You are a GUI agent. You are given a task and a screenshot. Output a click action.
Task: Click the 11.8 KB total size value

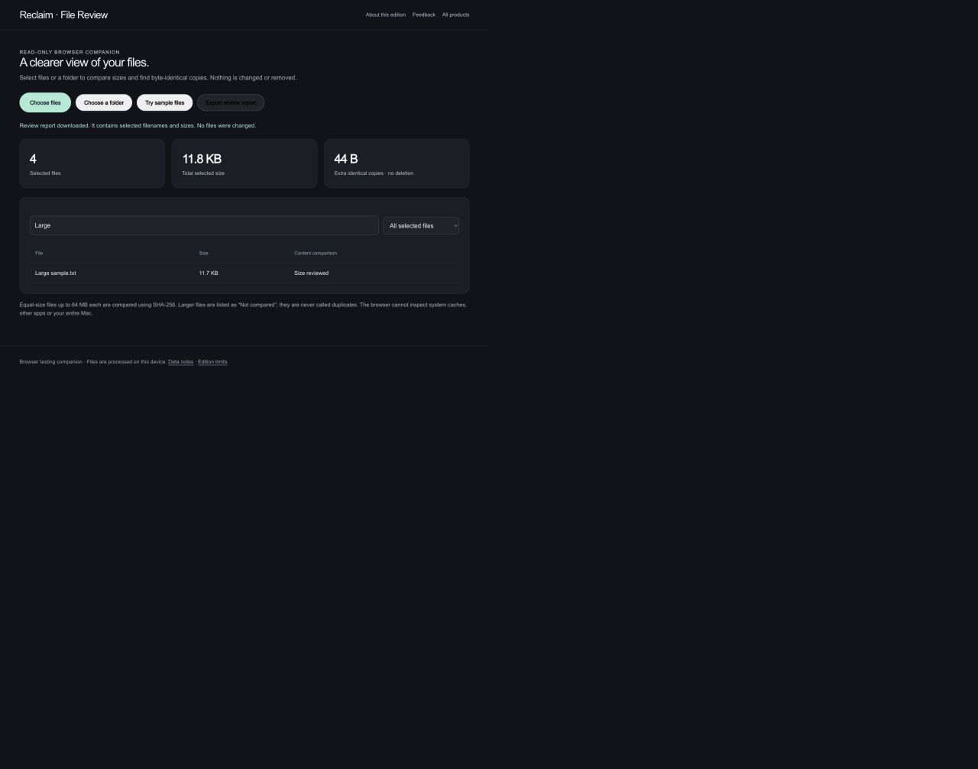click(202, 159)
